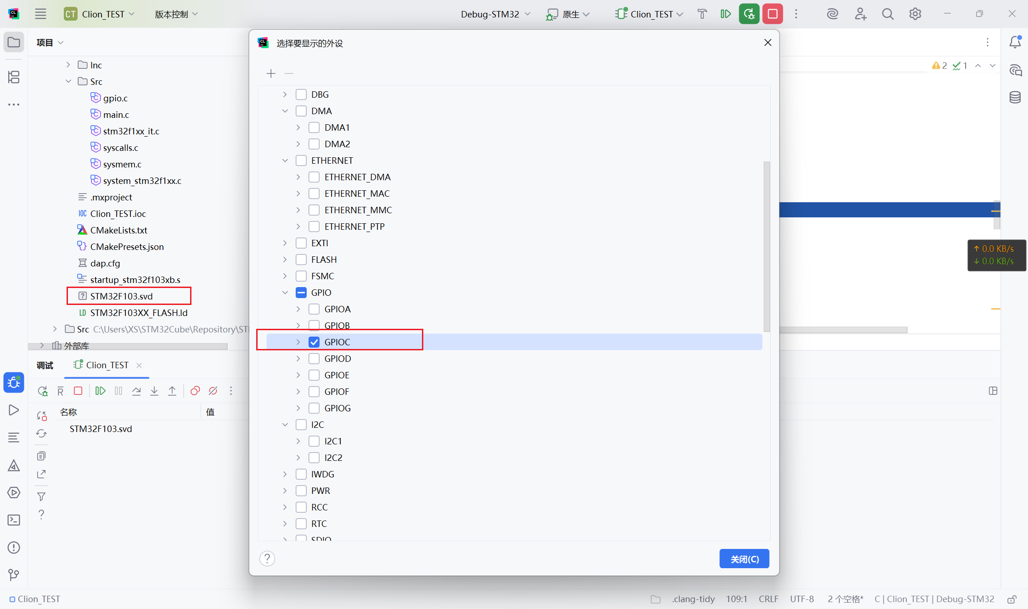This screenshot has height=609, width=1028.
Task: Open the Structure tool window icon
Action: (x=14, y=77)
